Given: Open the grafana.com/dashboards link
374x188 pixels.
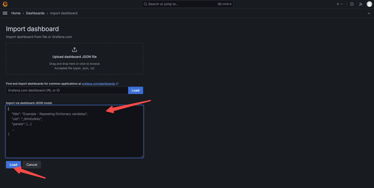Looking at the screenshot, I should coord(98,84).
